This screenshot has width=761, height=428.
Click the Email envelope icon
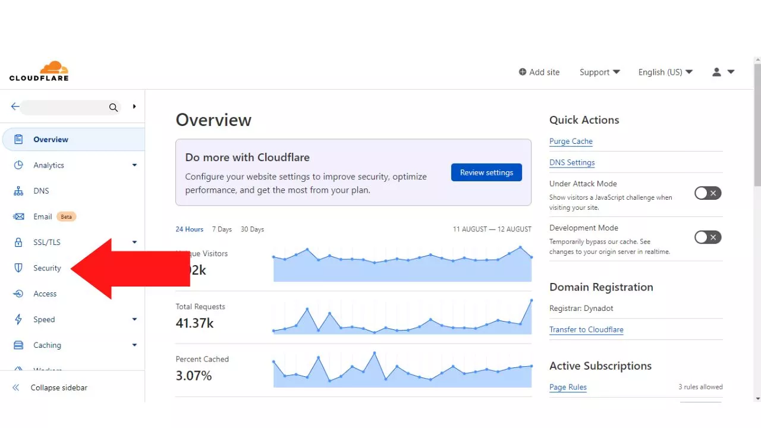(18, 216)
